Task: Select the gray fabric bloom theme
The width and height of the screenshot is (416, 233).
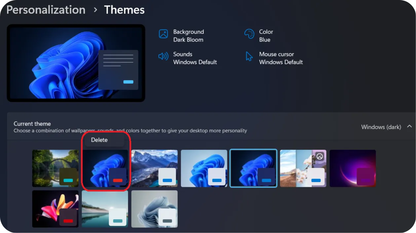Action: click(x=155, y=209)
